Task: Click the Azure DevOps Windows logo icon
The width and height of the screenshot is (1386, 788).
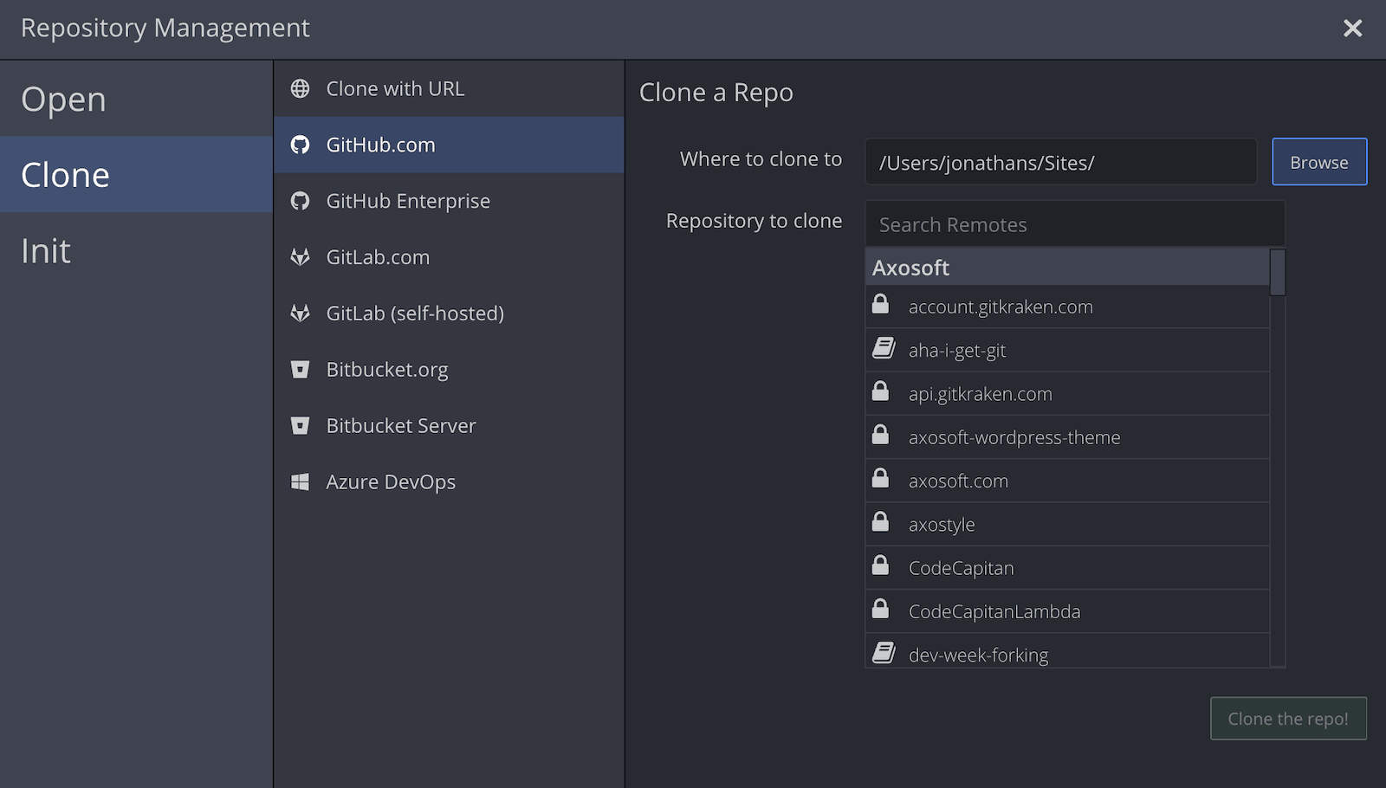Action: click(301, 482)
